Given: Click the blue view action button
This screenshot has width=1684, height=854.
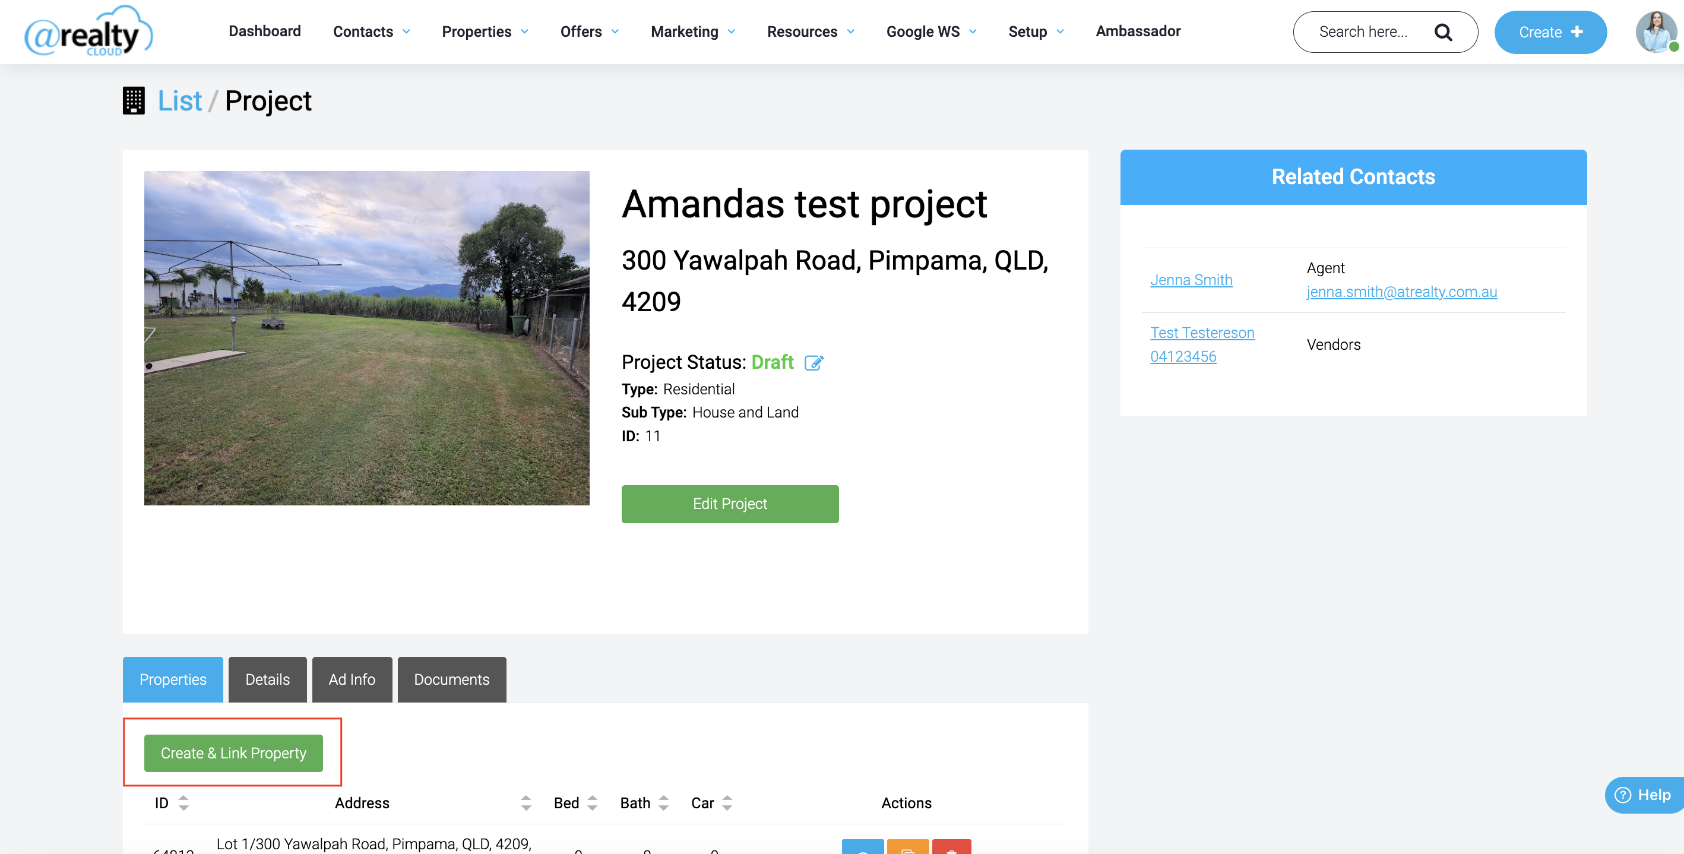Looking at the screenshot, I should coord(862,848).
